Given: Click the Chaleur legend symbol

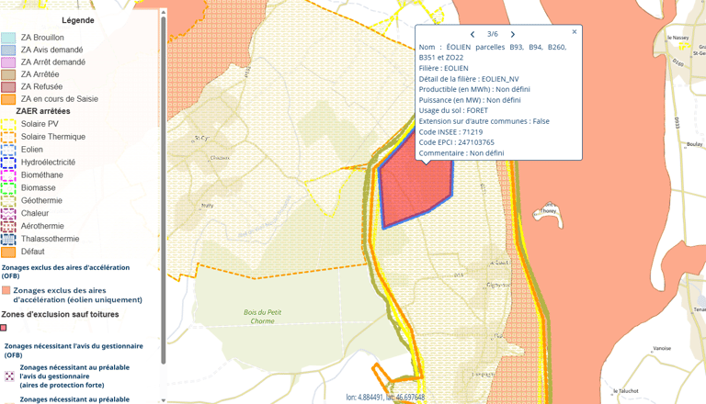Looking at the screenshot, I should point(8,213).
